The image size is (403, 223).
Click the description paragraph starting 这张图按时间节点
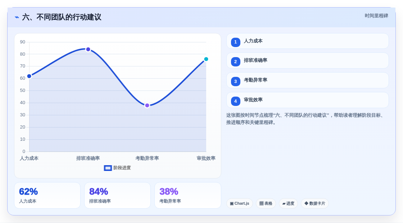click(x=306, y=119)
